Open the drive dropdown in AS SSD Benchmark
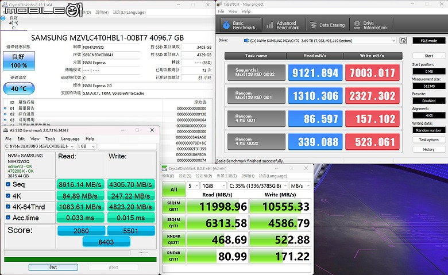The height and width of the screenshot is (275, 448). pyautogui.click(x=40, y=146)
